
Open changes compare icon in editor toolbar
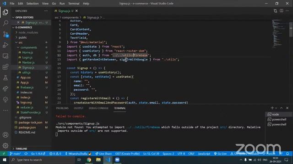coord(275,11)
